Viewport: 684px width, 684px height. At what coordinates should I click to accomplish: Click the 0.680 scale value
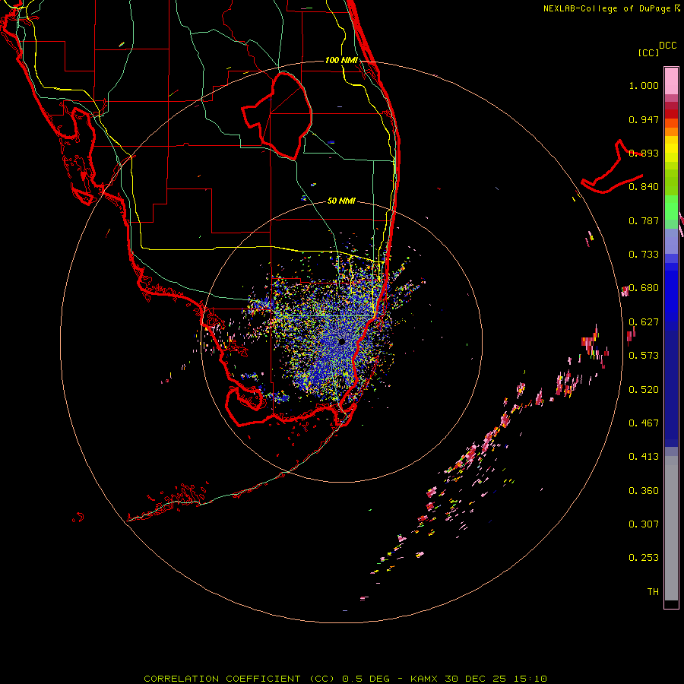point(644,288)
